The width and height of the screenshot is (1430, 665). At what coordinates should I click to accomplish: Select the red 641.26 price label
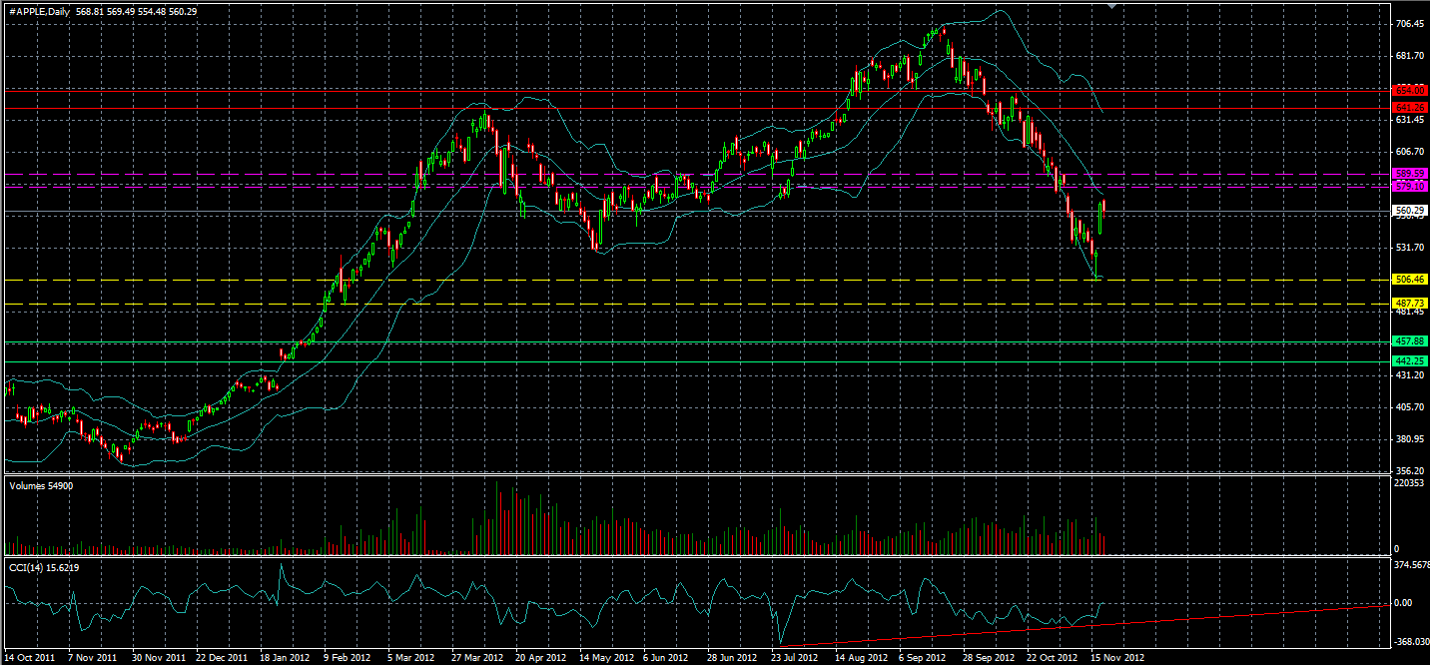coord(1408,107)
